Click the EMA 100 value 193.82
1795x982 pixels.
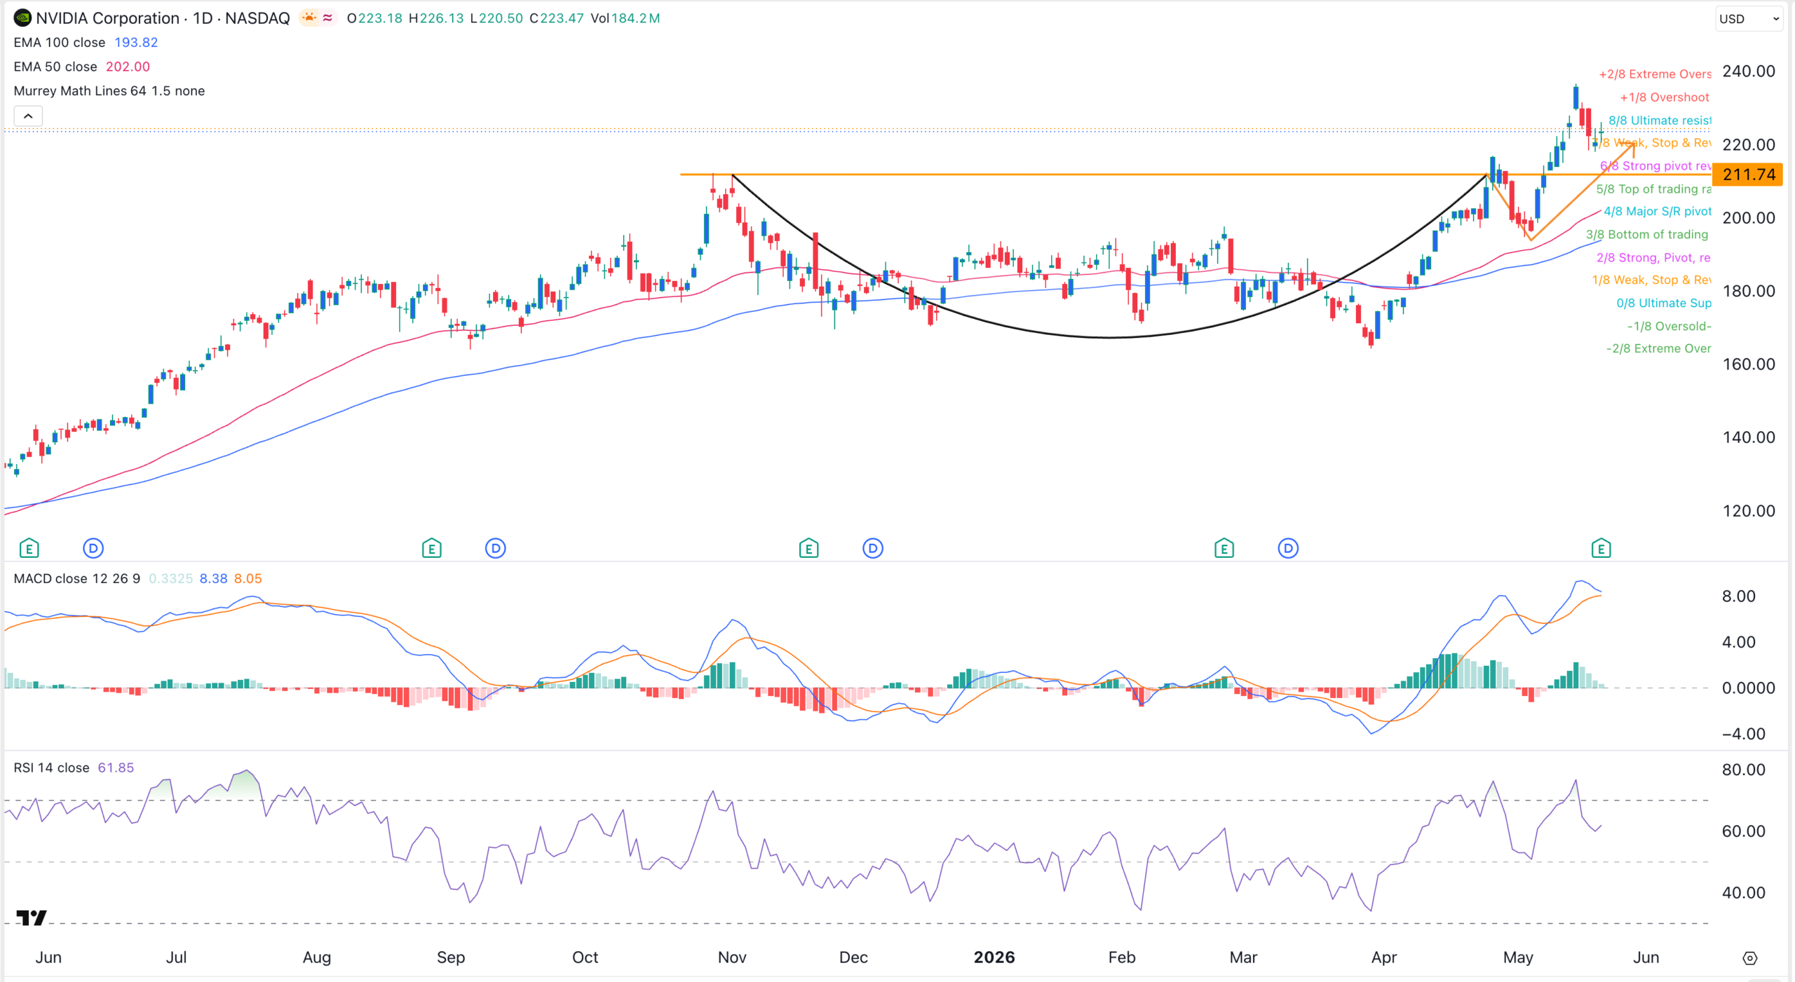pyautogui.click(x=136, y=42)
